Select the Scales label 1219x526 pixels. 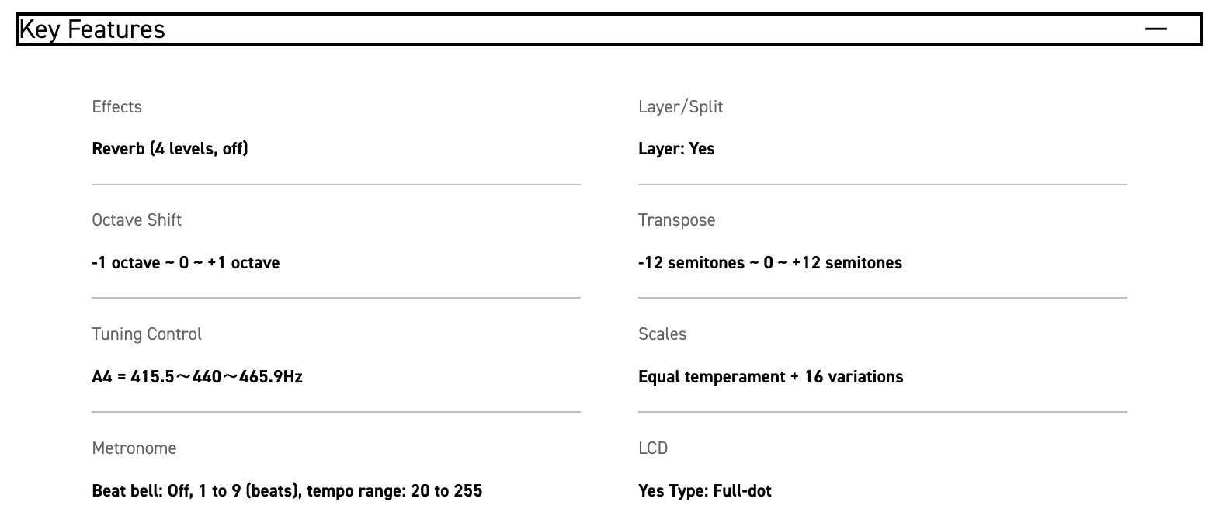(x=662, y=334)
